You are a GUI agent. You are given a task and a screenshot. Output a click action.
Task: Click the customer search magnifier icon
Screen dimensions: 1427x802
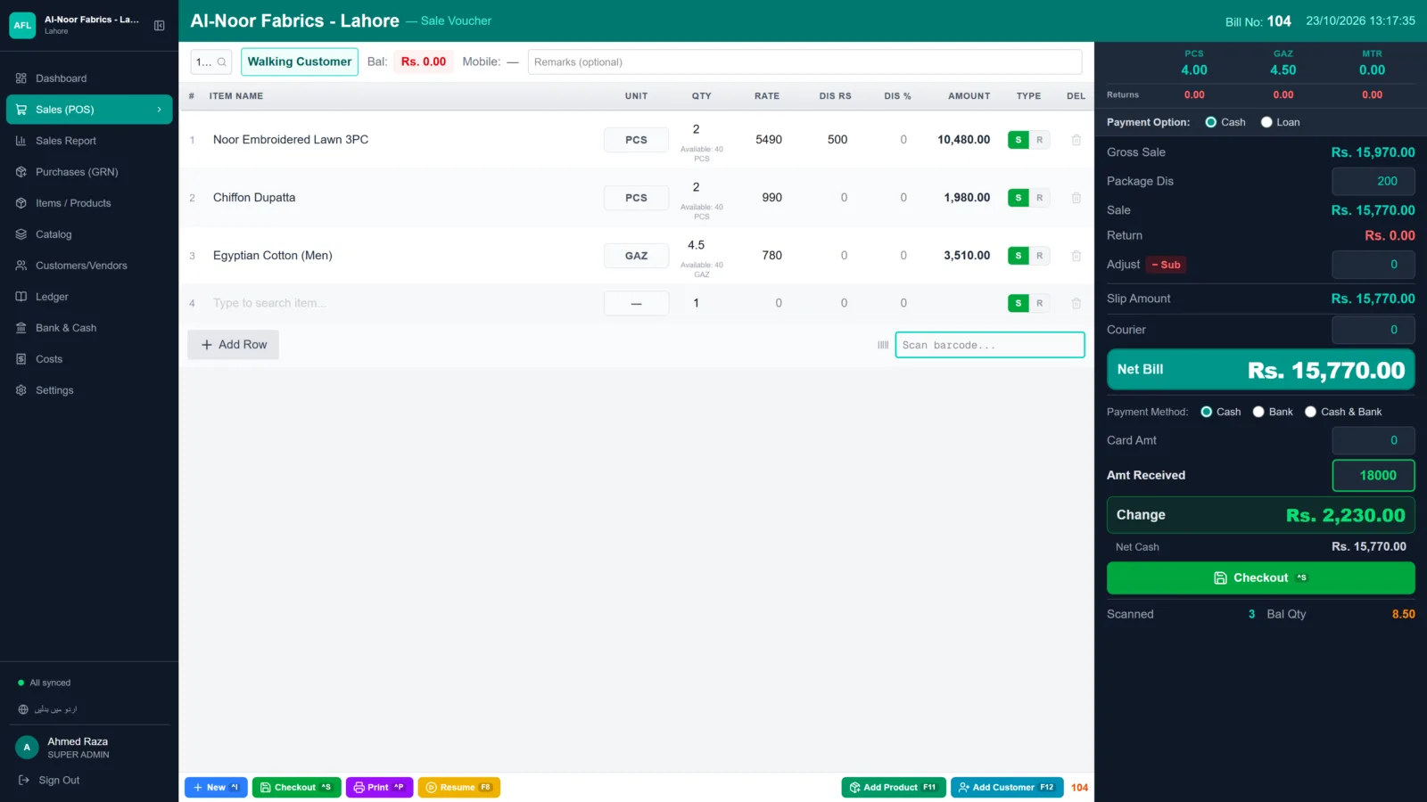tap(222, 62)
